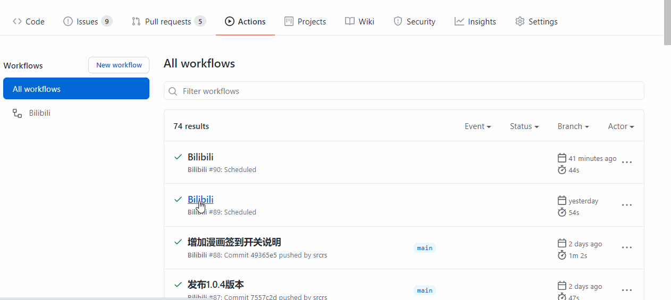Image resolution: width=671 pixels, height=300 pixels.
Task: Click the Issues count badge 9
Action: tap(107, 22)
